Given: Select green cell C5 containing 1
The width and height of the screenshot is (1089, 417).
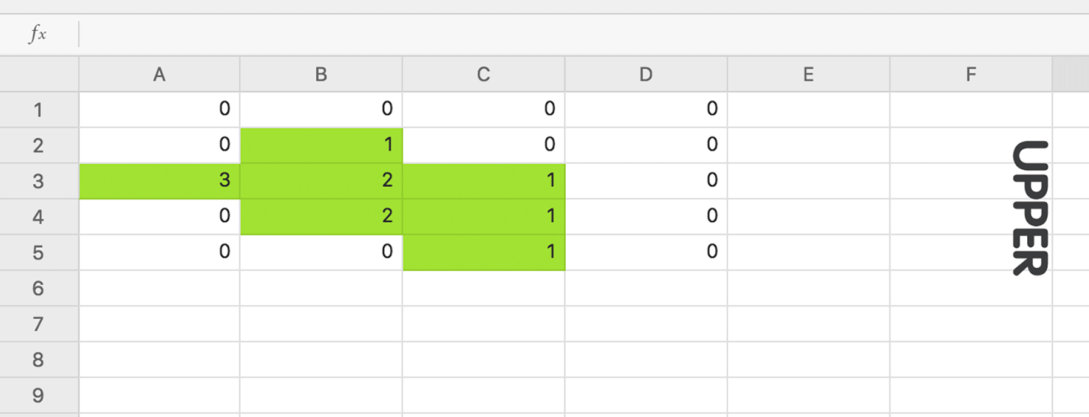Looking at the screenshot, I should pyautogui.click(x=483, y=252).
